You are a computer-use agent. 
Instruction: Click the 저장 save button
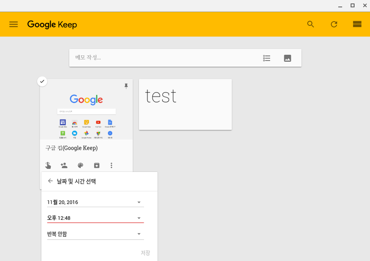(145, 253)
